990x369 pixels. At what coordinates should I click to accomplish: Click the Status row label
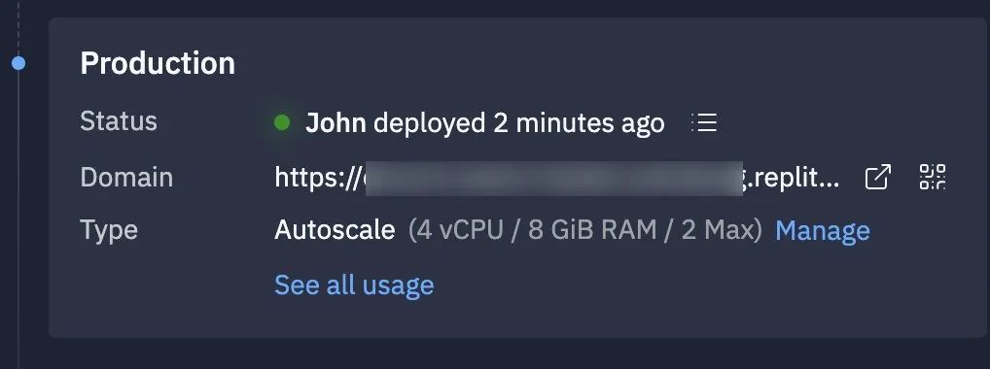tap(119, 121)
